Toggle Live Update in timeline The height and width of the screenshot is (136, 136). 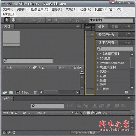point(79,106)
